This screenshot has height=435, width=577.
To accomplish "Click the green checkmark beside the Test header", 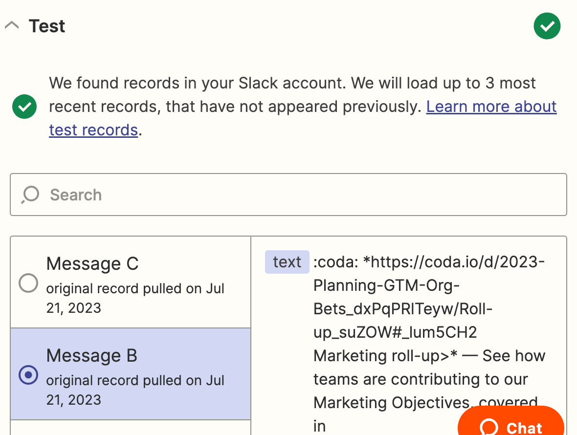I will coord(547,26).
